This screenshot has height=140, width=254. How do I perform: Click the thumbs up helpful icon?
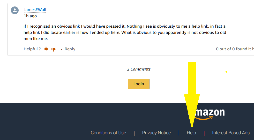coord(46,49)
